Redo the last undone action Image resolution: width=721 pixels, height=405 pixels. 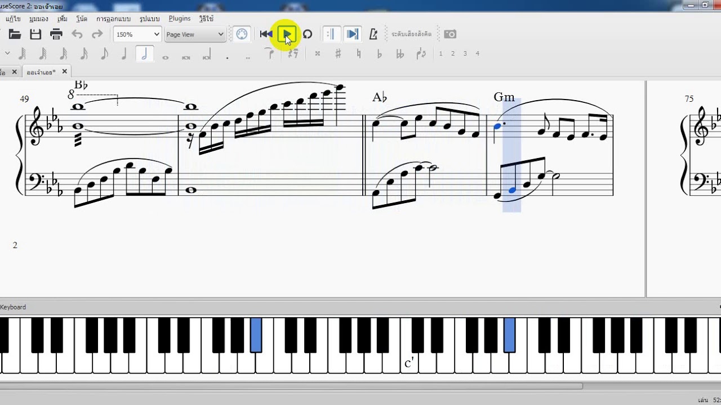(97, 34)
